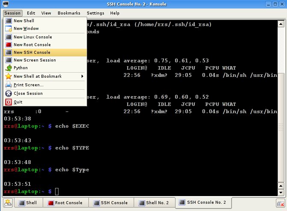Click the red Quit power icon

(9, 102)
